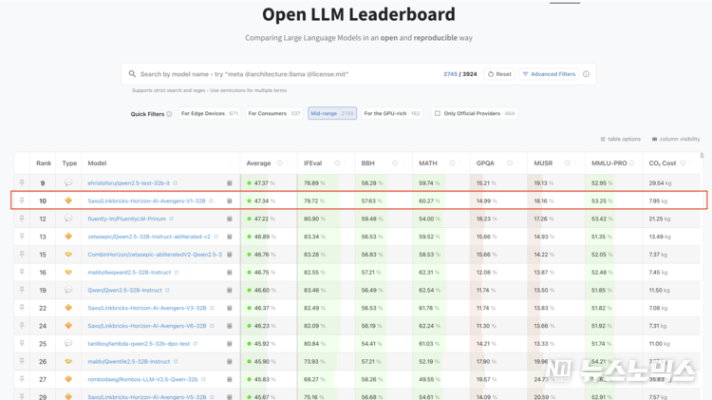Open maldv/Awqward2.5-32B-Instruct link

coord(129,273)
